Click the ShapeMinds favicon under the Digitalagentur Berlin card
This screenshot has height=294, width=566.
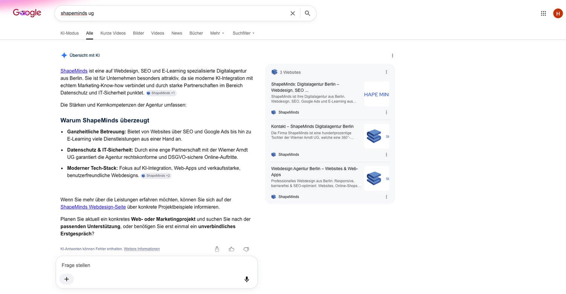click(274, 112)
